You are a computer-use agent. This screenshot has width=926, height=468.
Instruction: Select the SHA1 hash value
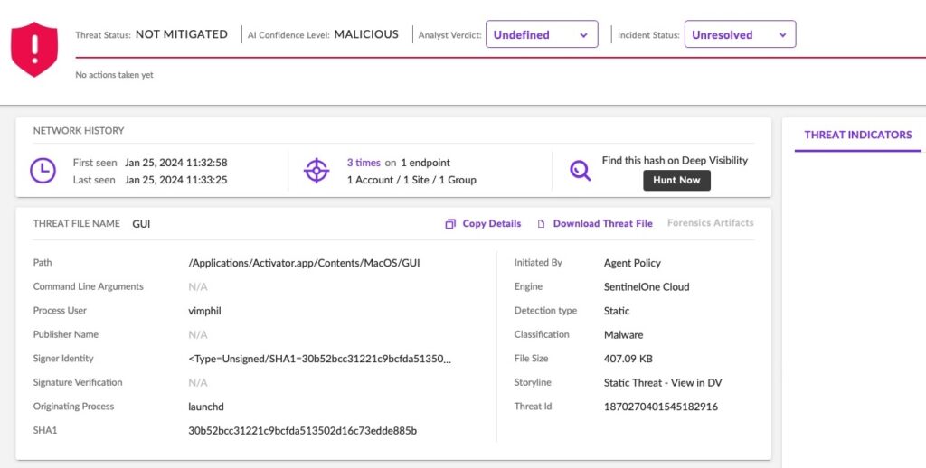point(302,430)
